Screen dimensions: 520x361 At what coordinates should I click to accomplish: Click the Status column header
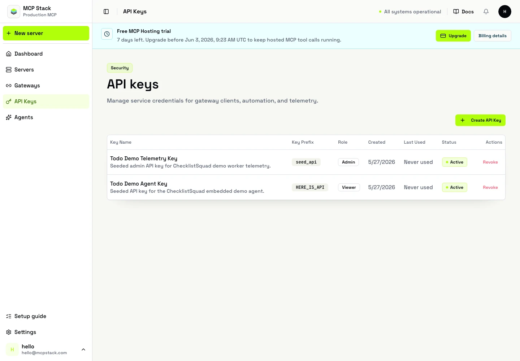point(449,142)
